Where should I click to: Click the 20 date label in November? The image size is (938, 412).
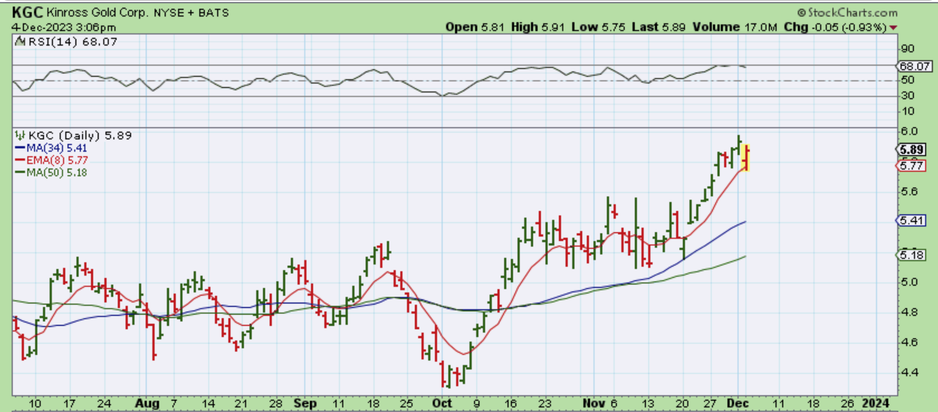tap(682, 404)
